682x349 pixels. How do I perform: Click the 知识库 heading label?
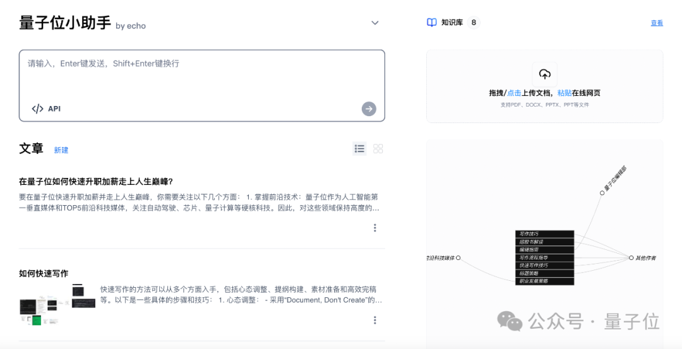452,23
